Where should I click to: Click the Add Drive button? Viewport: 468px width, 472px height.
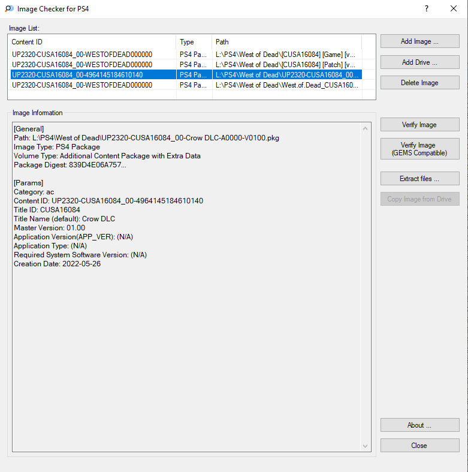tap(419, 62)
